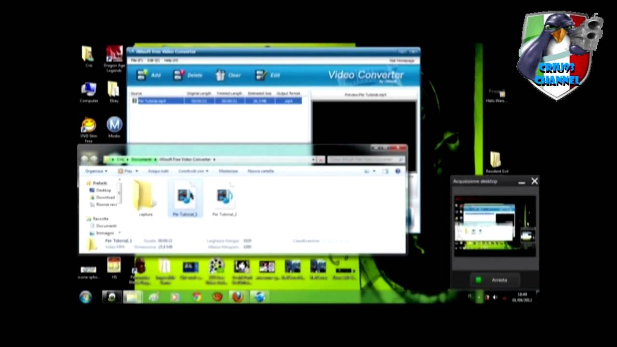Click the Add button in Video Converter toolbar
The width and height of the screenshot is (617, 347).
pyautogui.click(x=148, y=75)
